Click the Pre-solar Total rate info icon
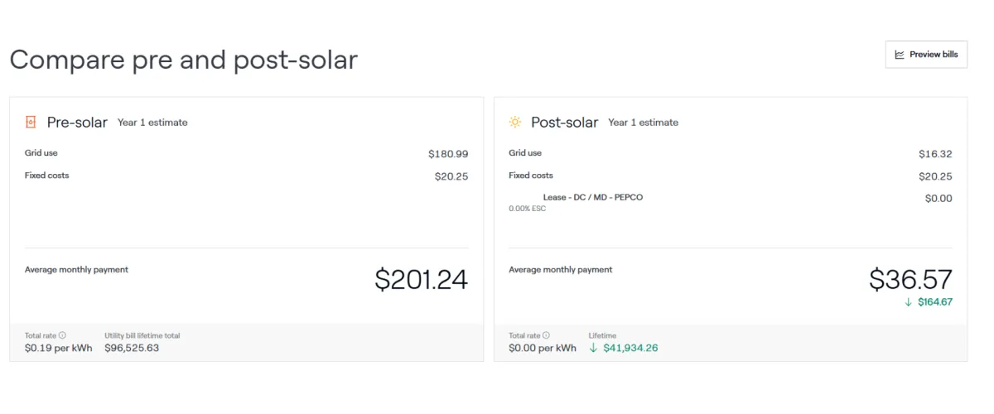 point(62,336)
